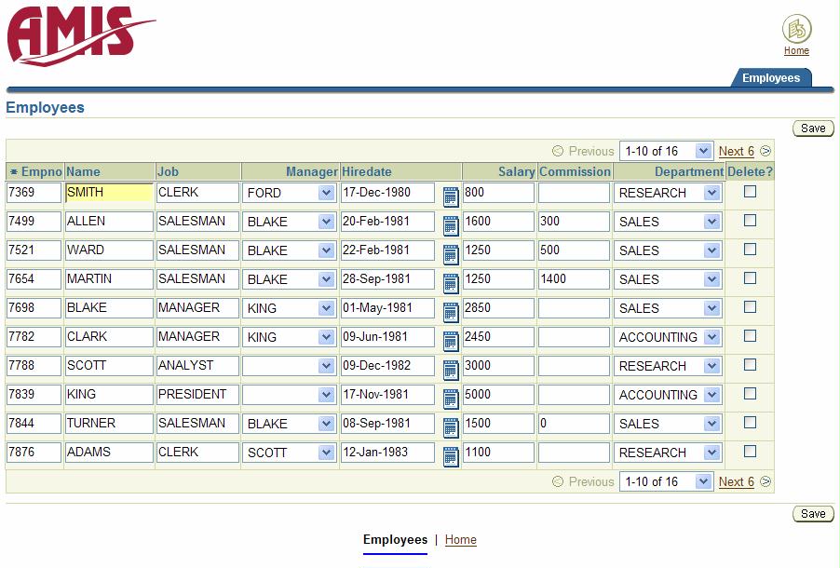Click Home link in the footer
Viewport: 840px width, 568px height.
pos(460,539)
